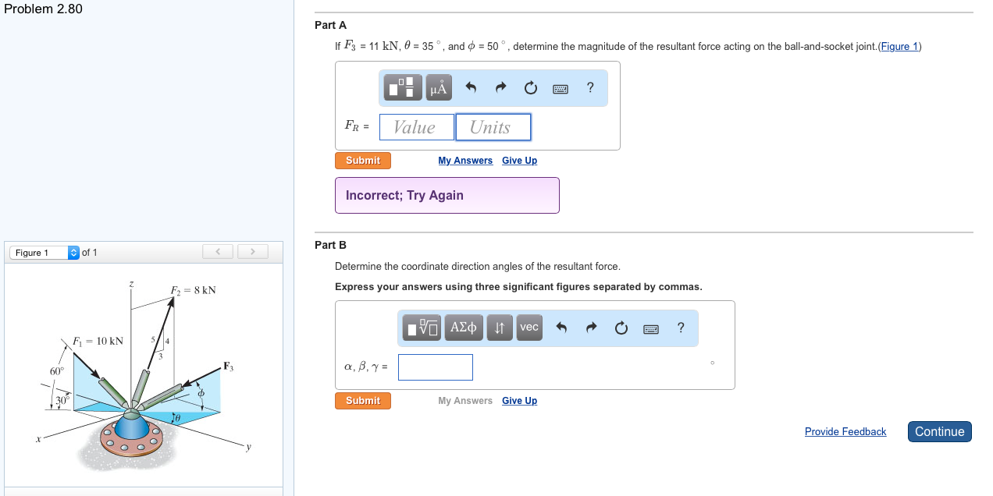
Task: Click the previous figure arrow
Action: pyautogui.click(x=217, y=251)
